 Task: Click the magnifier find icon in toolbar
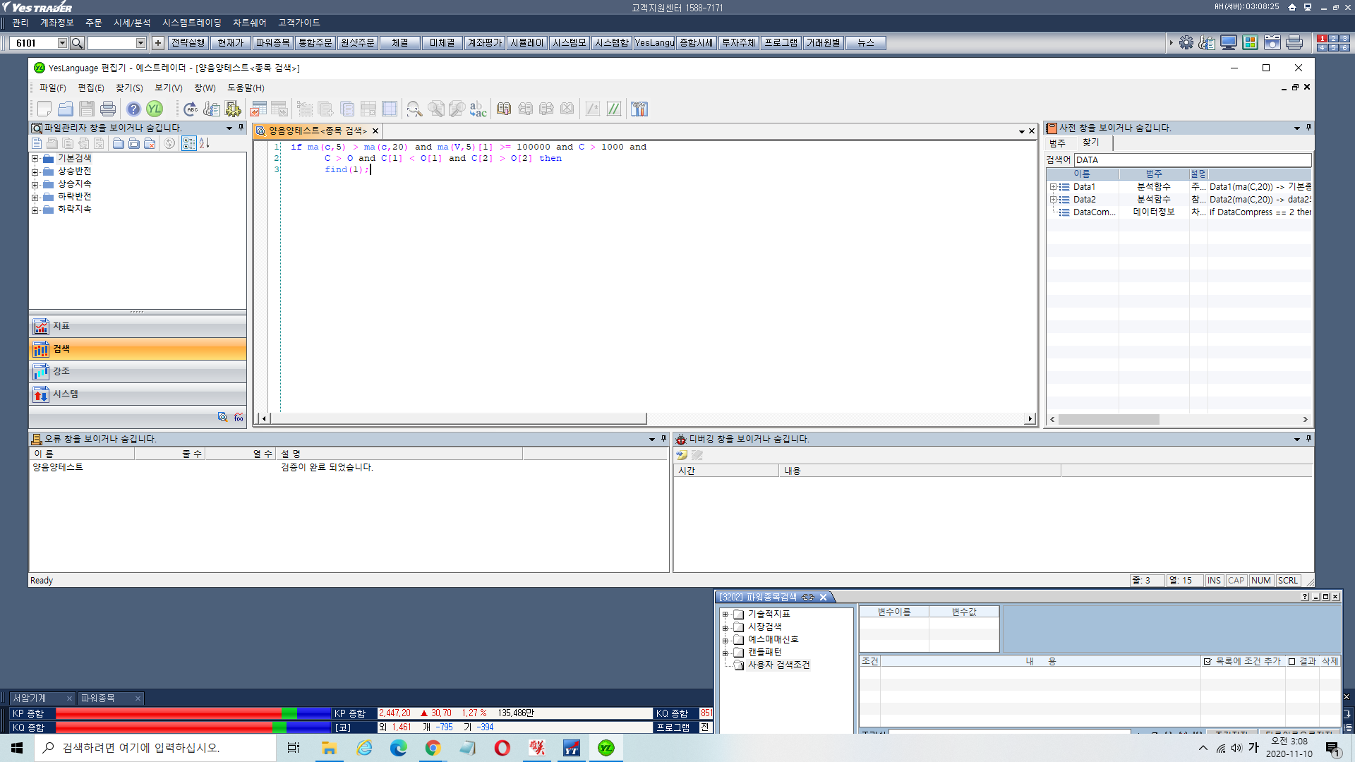(x=414, y=109)
